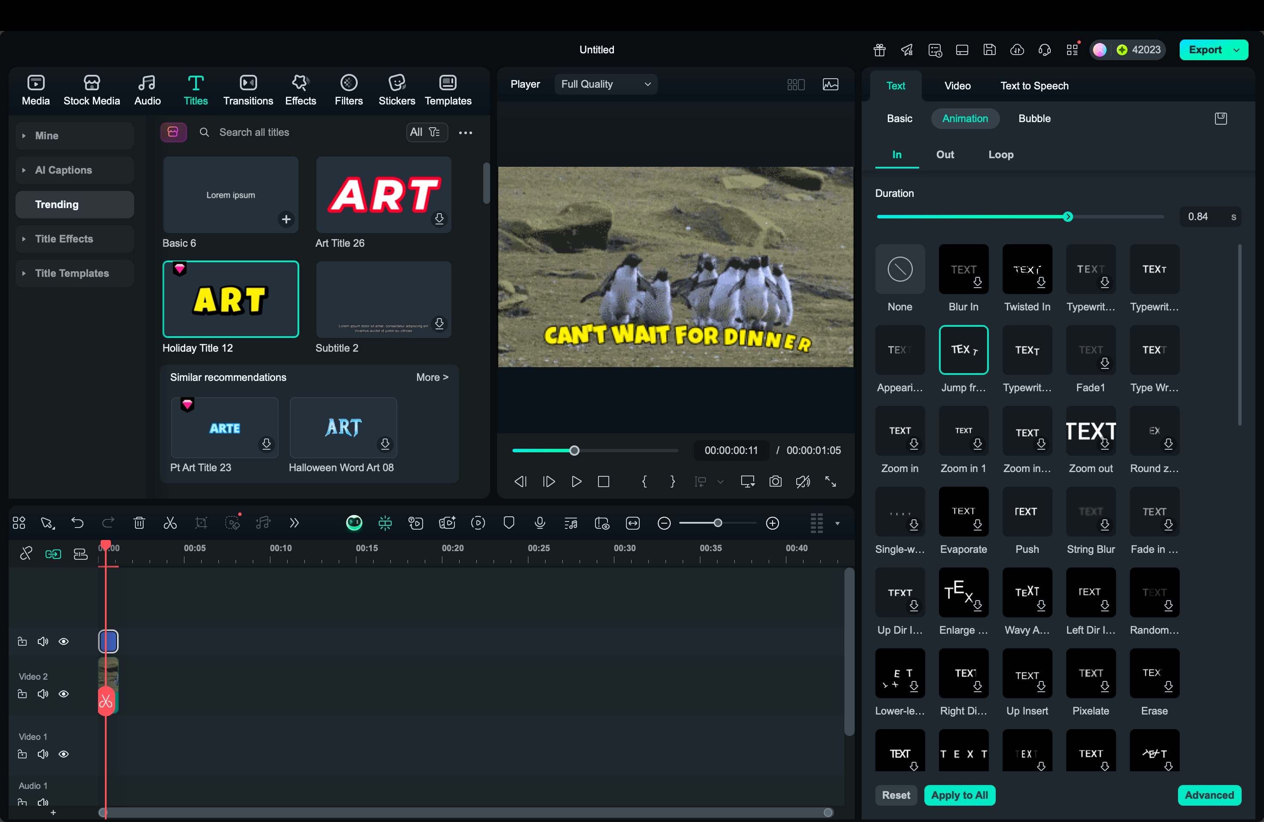Viewport: 1264px width, 822px height.
Task: Expand the Title Effects section
Action: pyautogui.click(x=74, y=239)
